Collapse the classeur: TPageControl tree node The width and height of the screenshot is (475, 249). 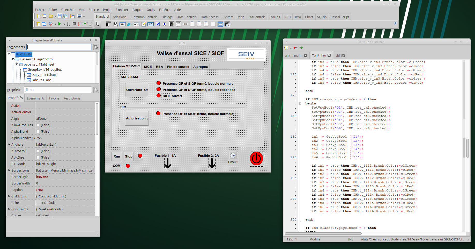pyautogui.click(x=13, y=59)
